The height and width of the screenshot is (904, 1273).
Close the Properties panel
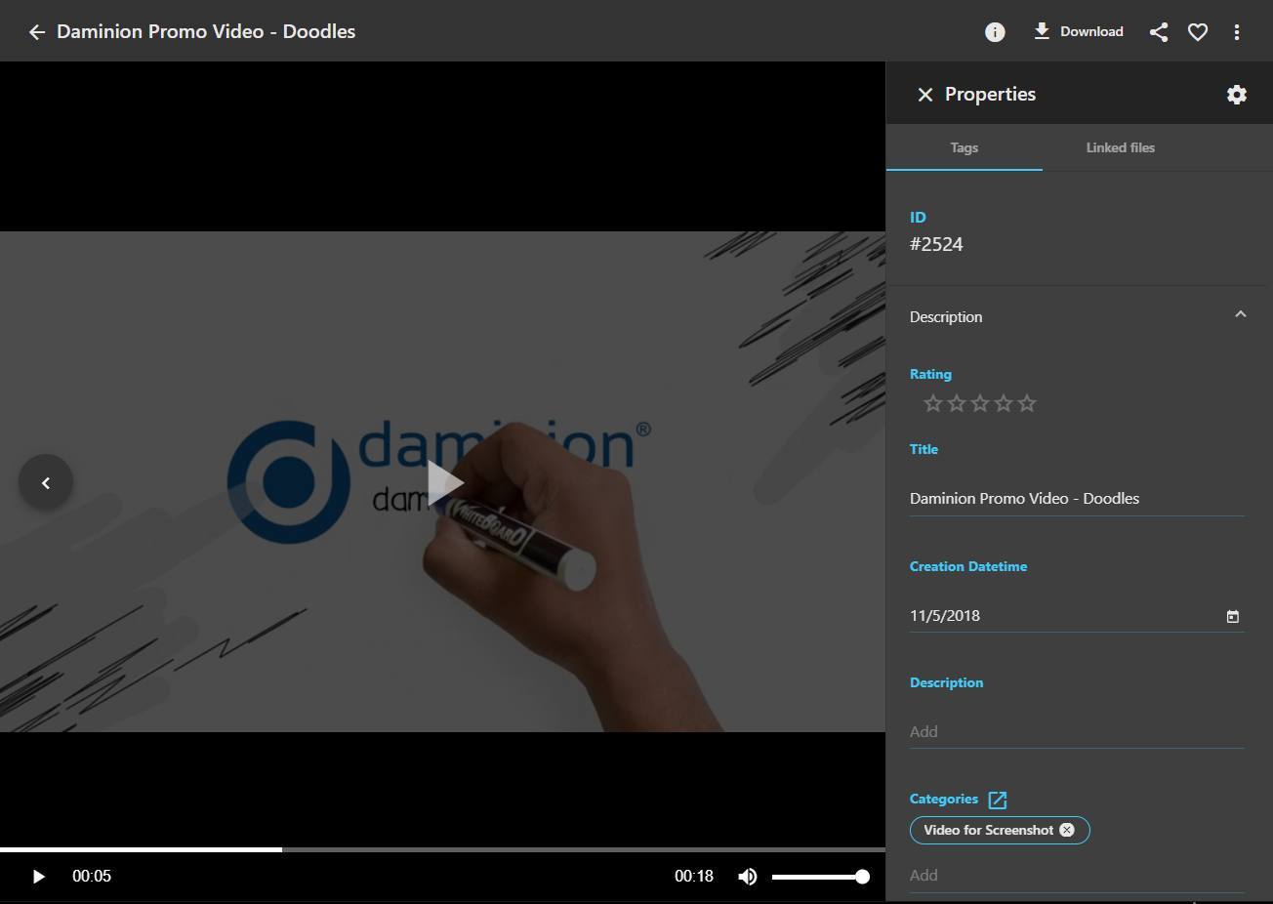[x=924, y=95]
